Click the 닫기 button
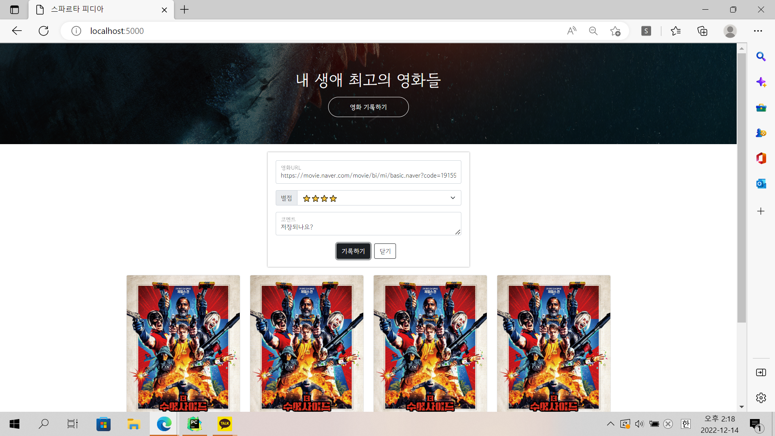The height and width of the screenshot is (436, 775). pyautogui.click(x=385, y=251)
